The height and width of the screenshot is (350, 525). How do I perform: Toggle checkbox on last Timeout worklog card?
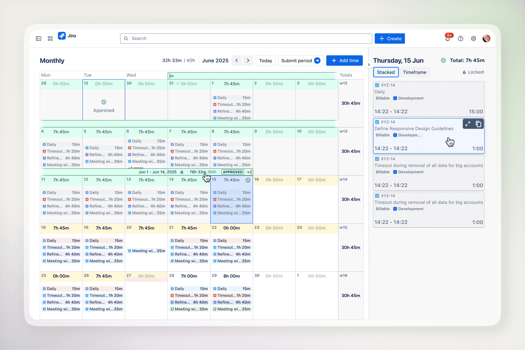point(377,196)
